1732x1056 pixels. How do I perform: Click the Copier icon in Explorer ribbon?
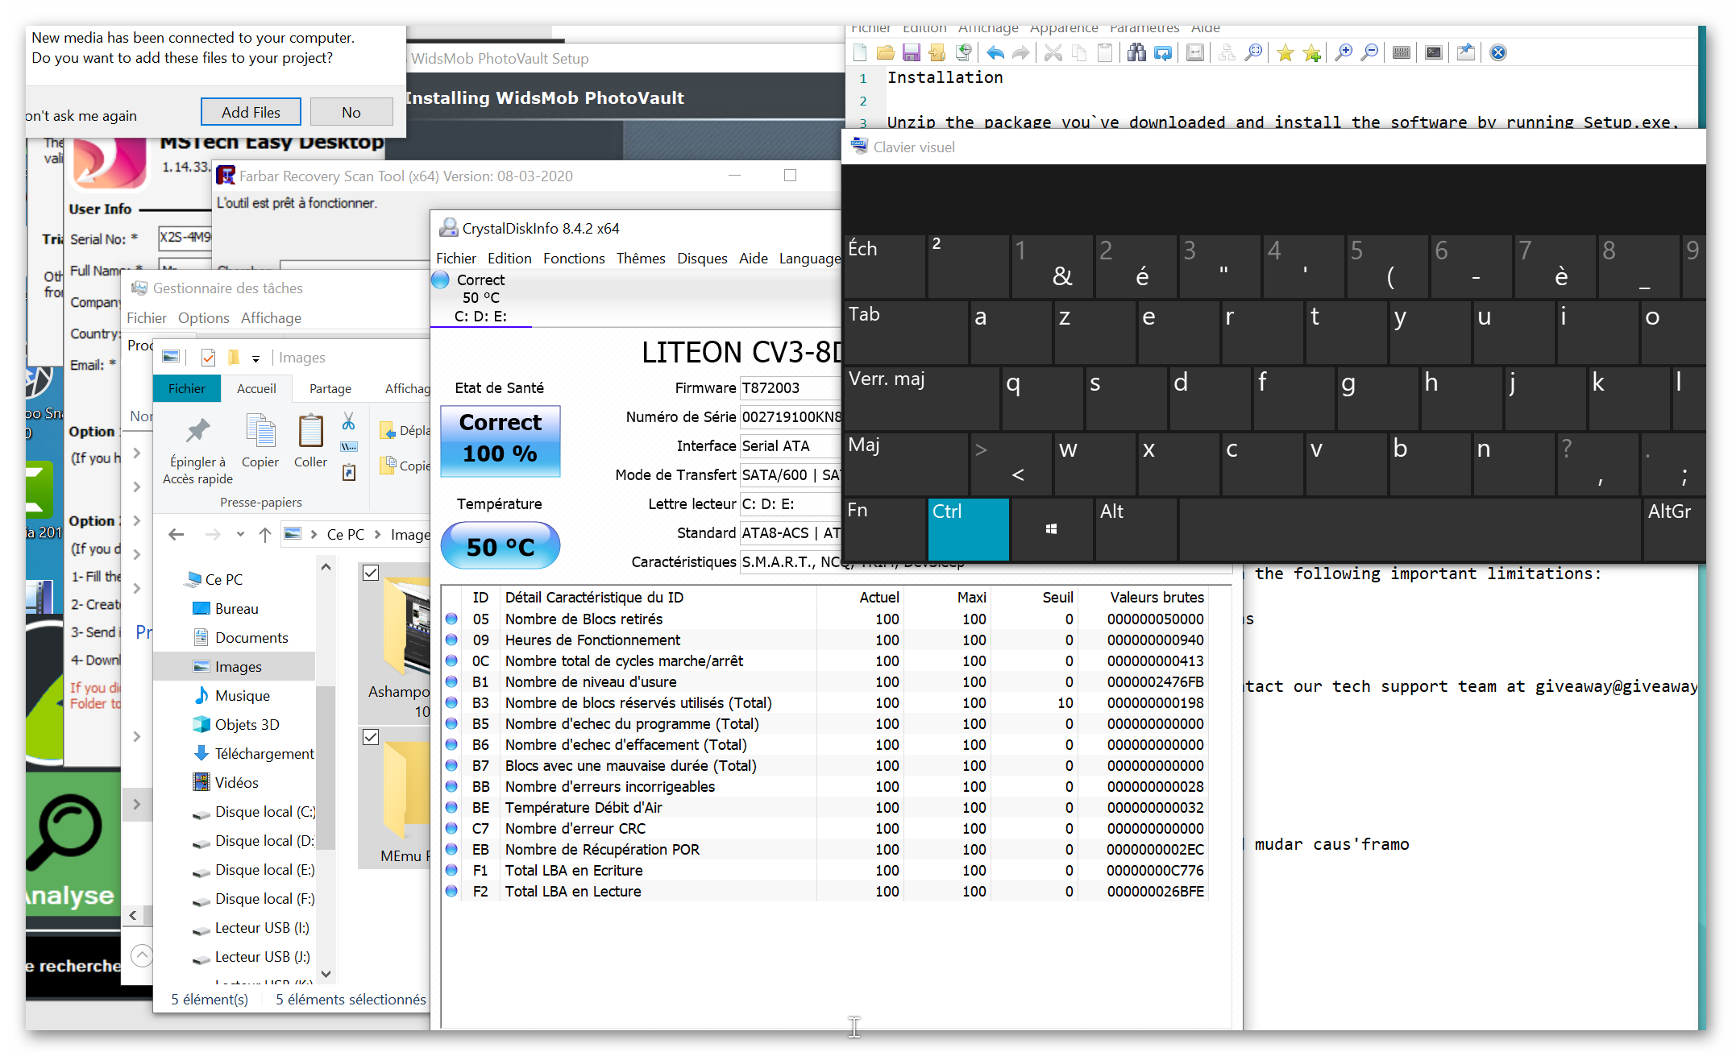click(x=260, y=431)
